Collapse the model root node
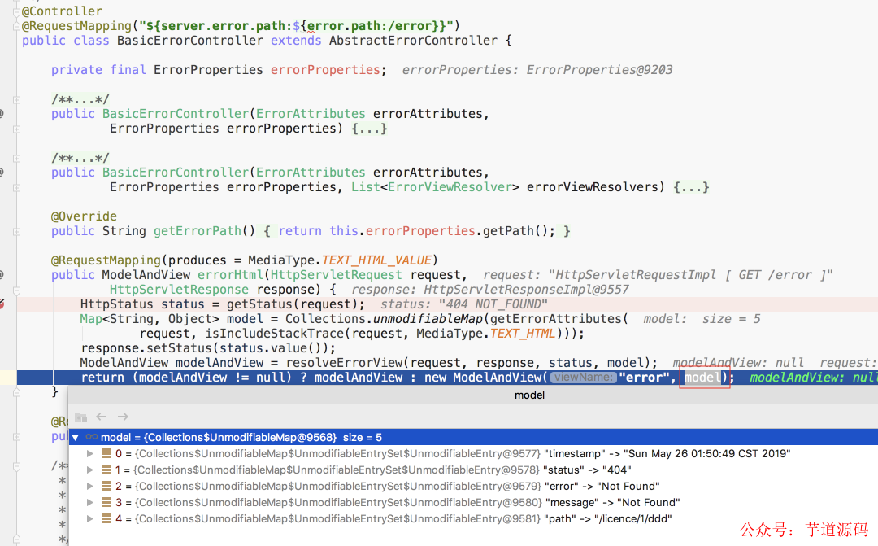Image resolution: width=878 pixels, height=546 pixels. pos(76,437)
